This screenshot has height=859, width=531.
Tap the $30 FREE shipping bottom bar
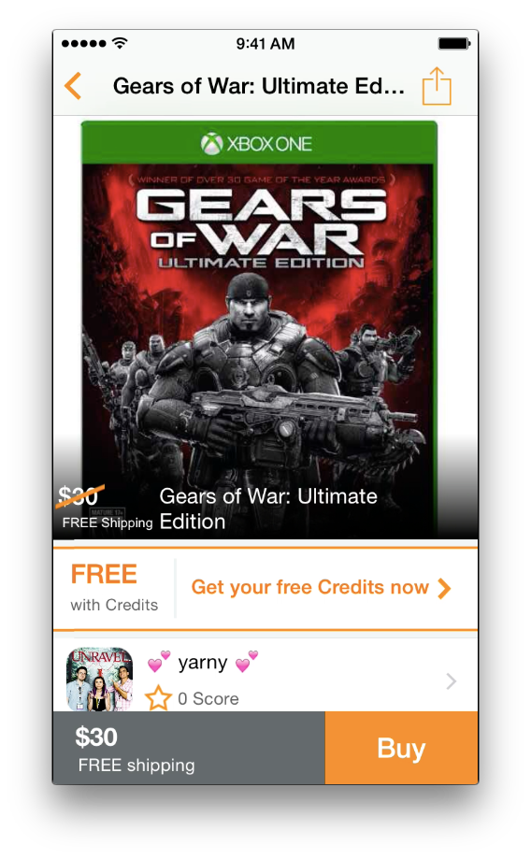click(189, 748)
